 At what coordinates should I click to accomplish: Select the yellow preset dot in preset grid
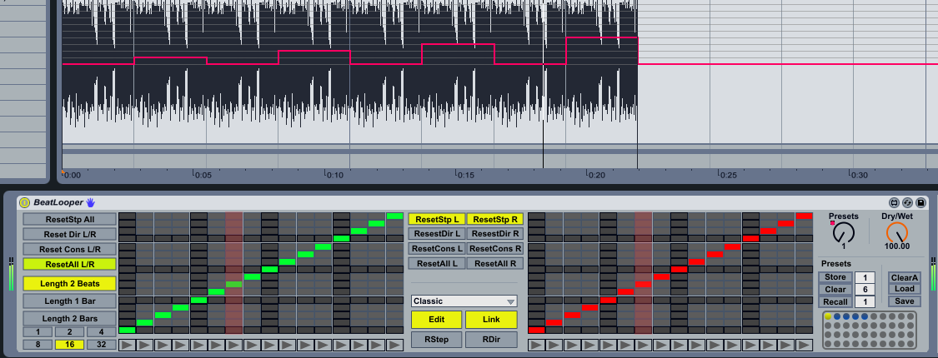click(828, 316)
